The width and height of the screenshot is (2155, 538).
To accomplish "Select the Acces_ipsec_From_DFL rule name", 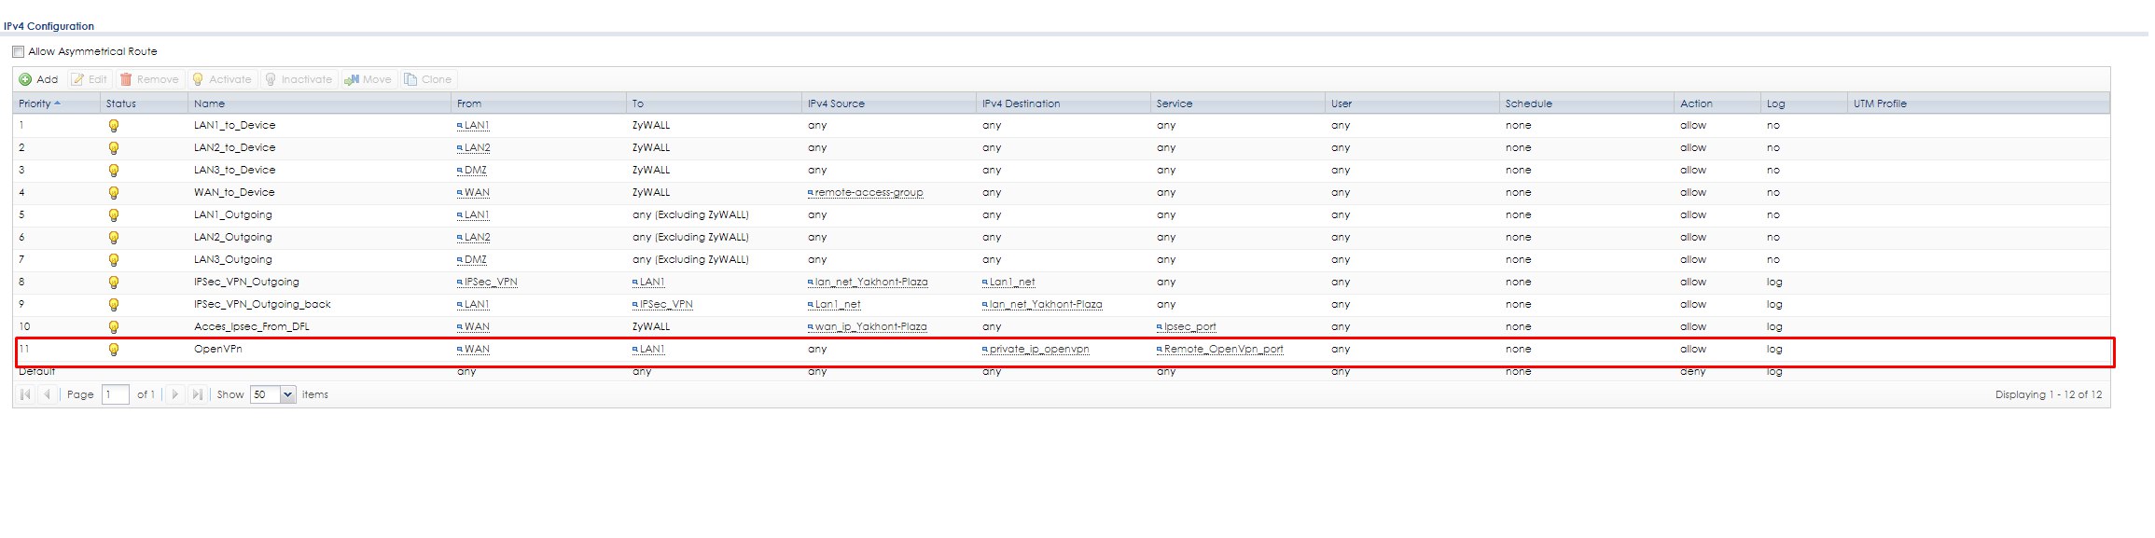I will [252, 326].
